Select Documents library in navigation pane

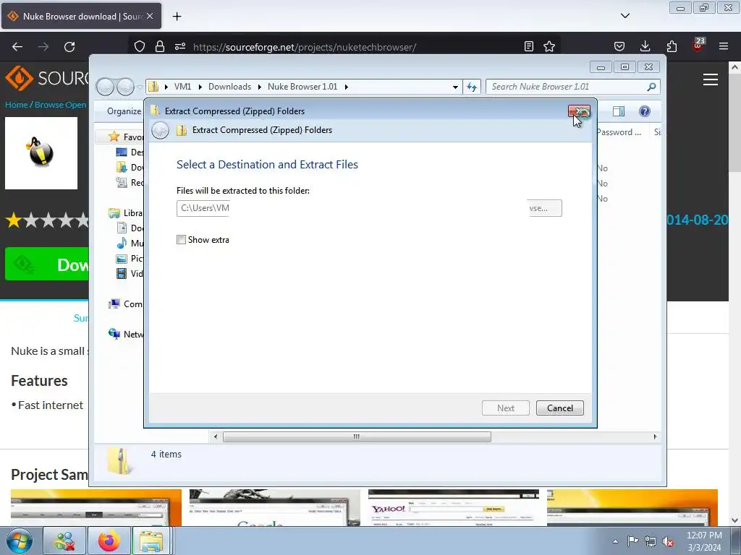point(130,228)
